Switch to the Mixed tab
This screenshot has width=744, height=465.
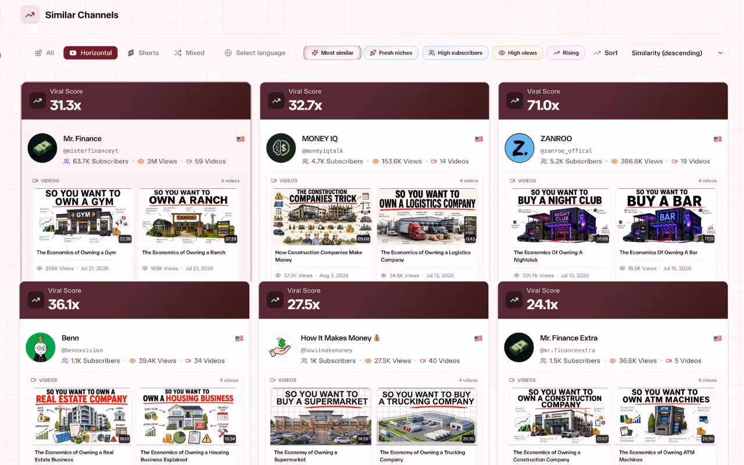(189, 53)
